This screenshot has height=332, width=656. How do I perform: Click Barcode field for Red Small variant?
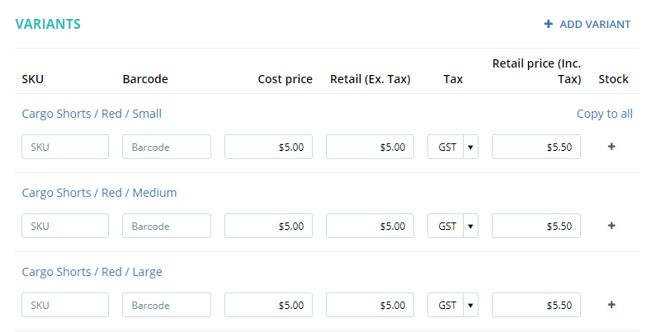click(167, 147)
